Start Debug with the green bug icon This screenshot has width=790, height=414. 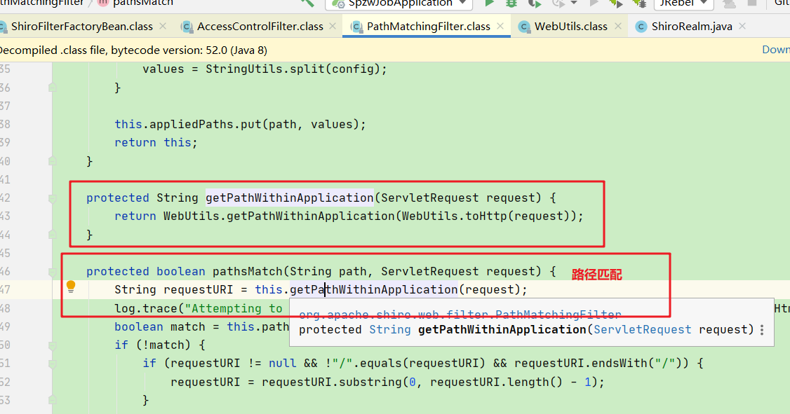(511, 3)
